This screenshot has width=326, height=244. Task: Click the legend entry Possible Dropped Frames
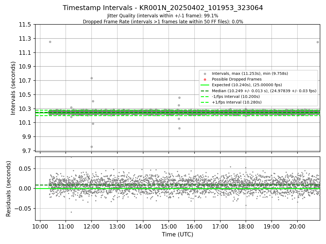coord(237,79)
